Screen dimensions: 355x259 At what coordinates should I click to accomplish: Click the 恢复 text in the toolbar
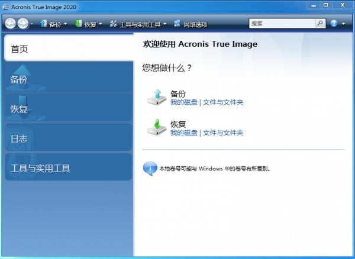click(91, 24)
